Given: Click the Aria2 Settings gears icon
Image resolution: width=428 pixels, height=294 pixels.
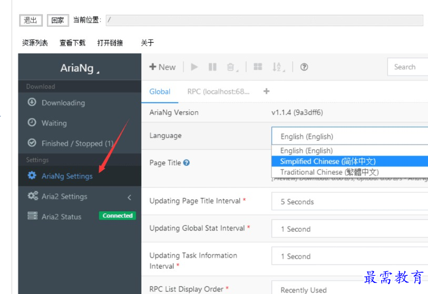Looking at the screenshot, I should tap(33, 196).
